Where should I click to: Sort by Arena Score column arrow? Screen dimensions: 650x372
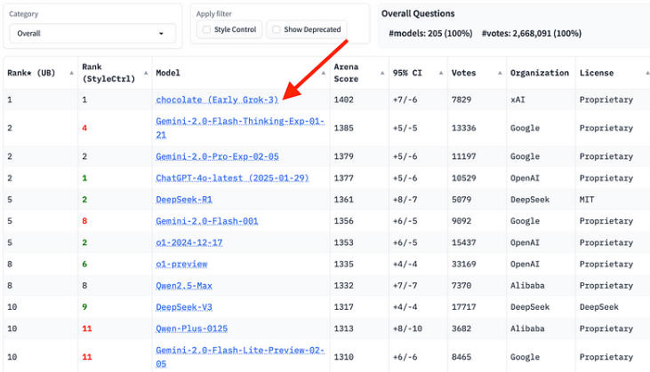[382, 73]
